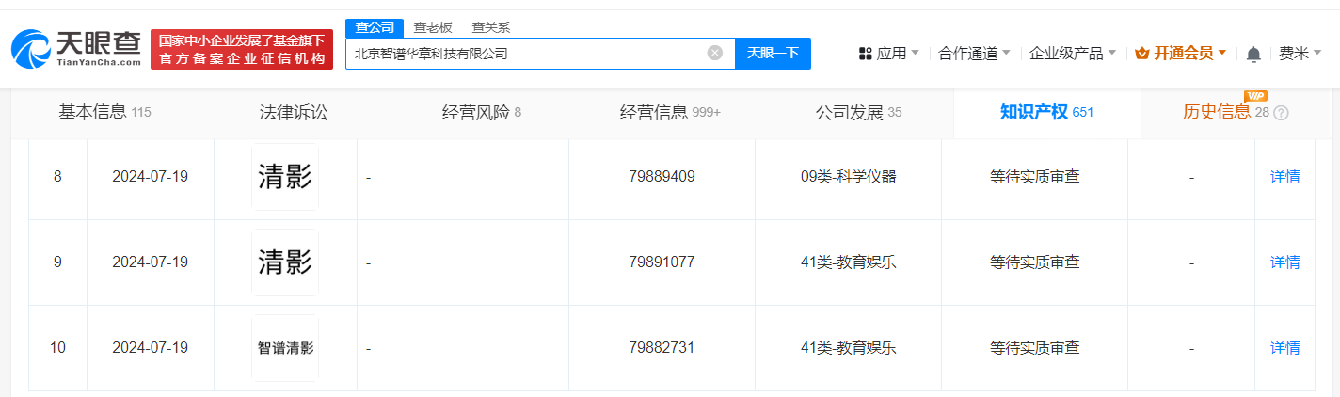Open the notifications bell

coord(1253,55)
